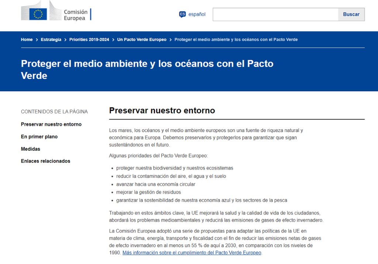Click bullet about economía circular
The width and height of the screenshot is (378, 264).
156,184
